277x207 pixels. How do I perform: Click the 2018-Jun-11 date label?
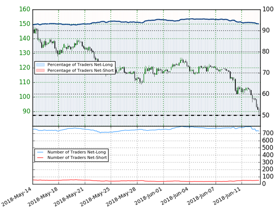(226, 196)
